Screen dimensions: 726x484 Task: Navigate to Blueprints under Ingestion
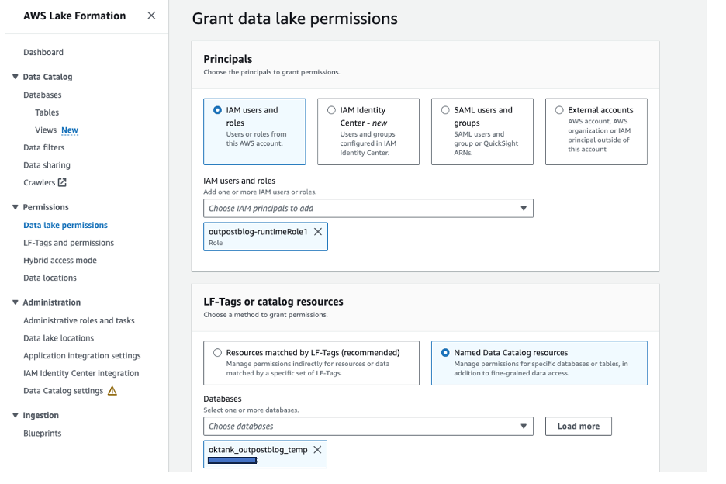click(43, 434)
